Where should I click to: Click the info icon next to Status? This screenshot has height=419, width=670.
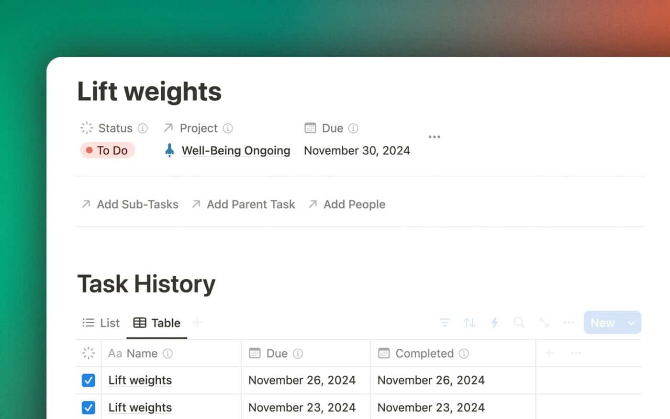143,128
